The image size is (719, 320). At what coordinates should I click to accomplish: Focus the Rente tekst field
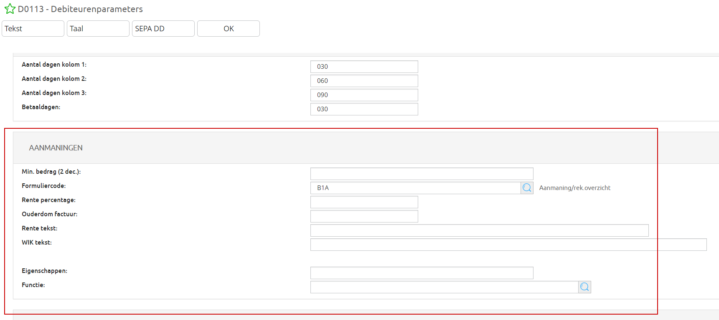[x=480, y=230]
